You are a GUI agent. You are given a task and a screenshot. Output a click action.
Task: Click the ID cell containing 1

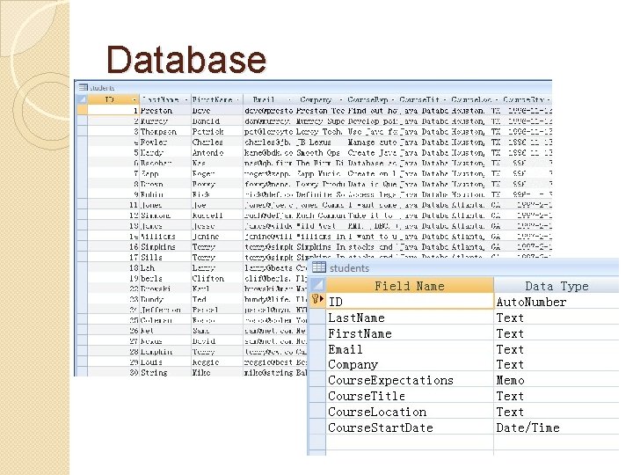point(113,110)
